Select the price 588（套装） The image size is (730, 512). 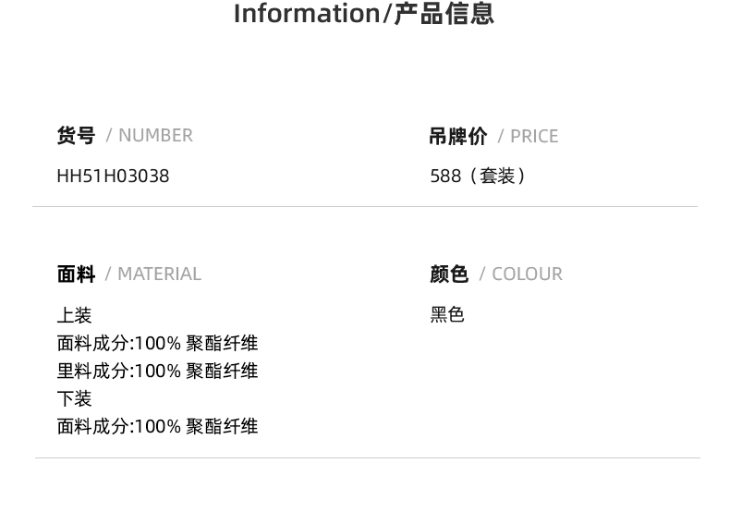pos(477,176)
